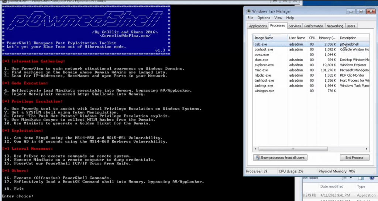Click the Task Manager title bar icon
The width and height of the screenshot is (378, 201).
(x=249, y=11)
